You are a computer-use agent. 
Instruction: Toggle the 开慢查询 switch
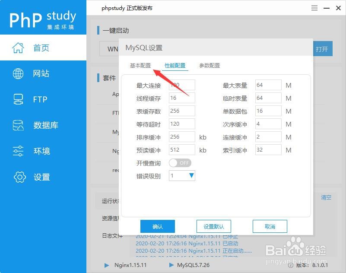click(x=180, y=163)
